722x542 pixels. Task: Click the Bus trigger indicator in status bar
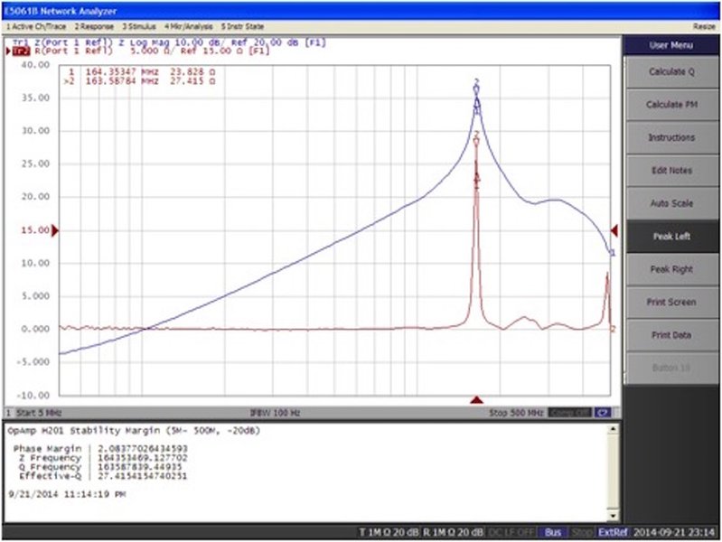tap(552, 532)
